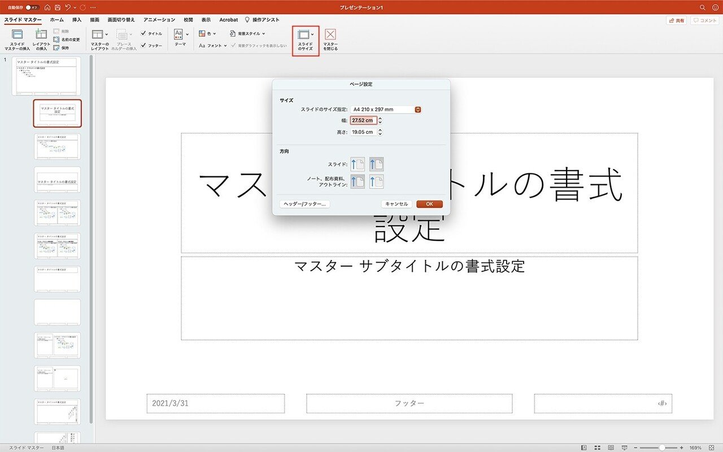Expand the スライドのサイズ dropdown arrow
Screen dimensions: 723x452
pyautogui.click(x=312, y=34)
